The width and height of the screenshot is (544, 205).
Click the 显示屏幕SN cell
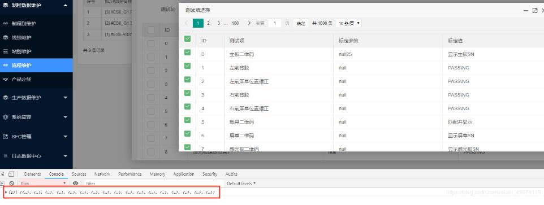(x=461, y=136)
